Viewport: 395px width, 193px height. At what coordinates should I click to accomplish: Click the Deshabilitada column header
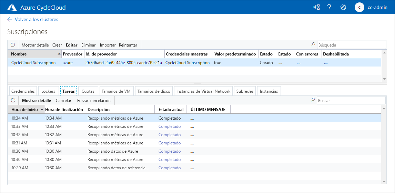click(x=336, y=54)
